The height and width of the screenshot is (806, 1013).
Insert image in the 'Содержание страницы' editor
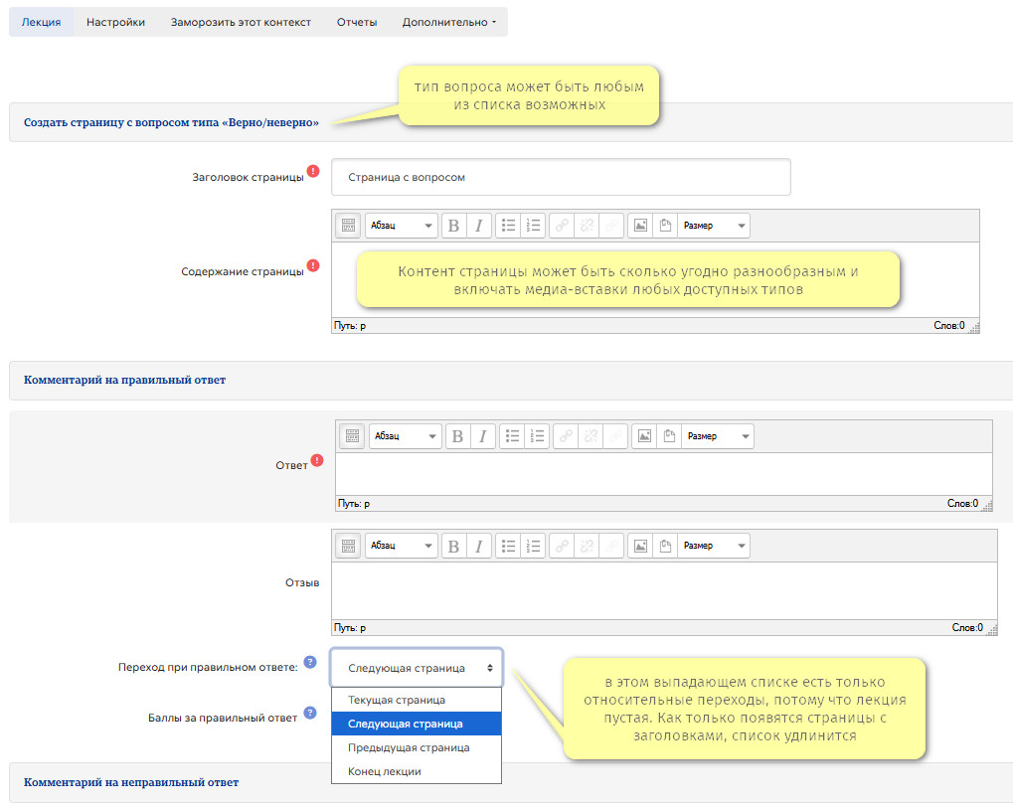click(640, 226)
